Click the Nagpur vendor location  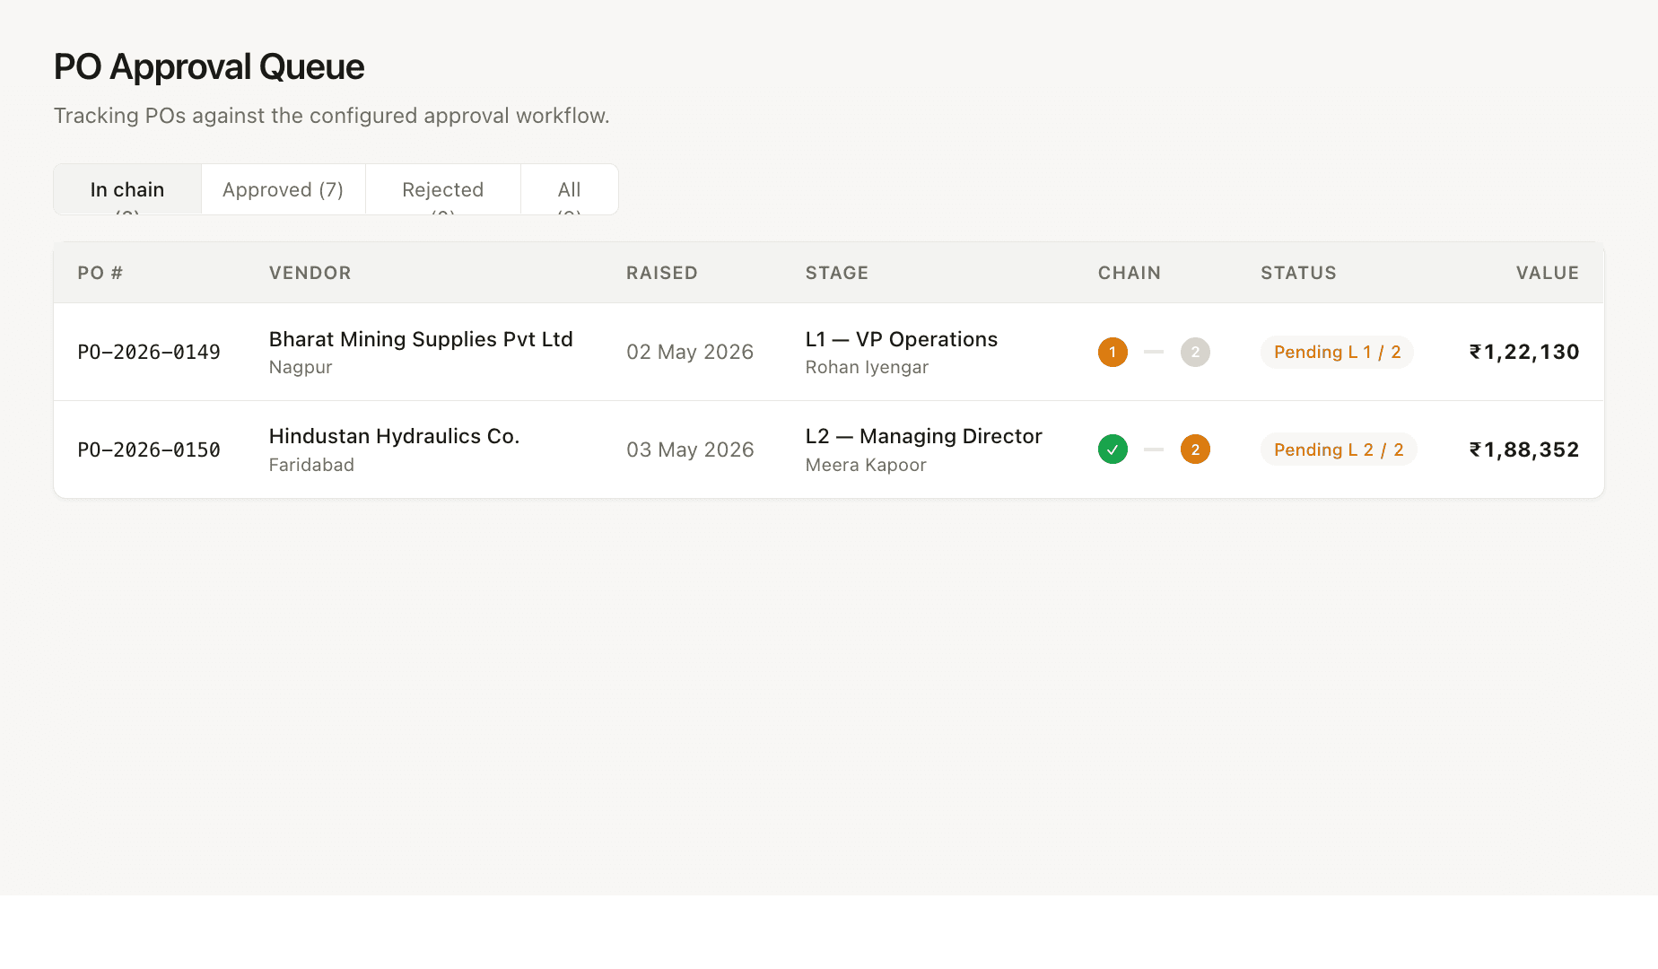point(301,367)
